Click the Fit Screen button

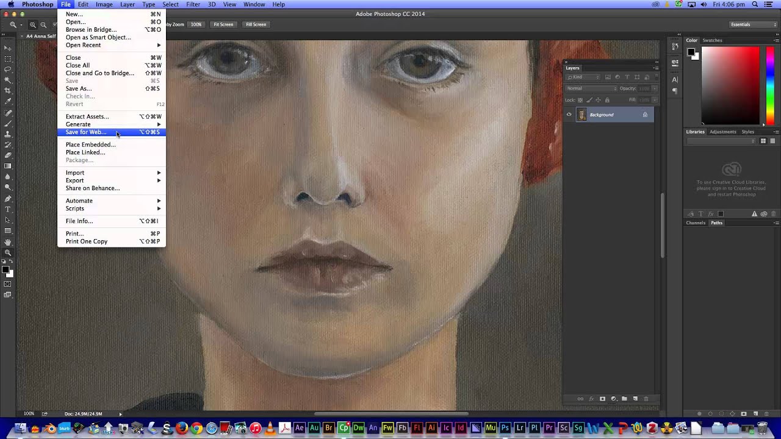(223, 24)
